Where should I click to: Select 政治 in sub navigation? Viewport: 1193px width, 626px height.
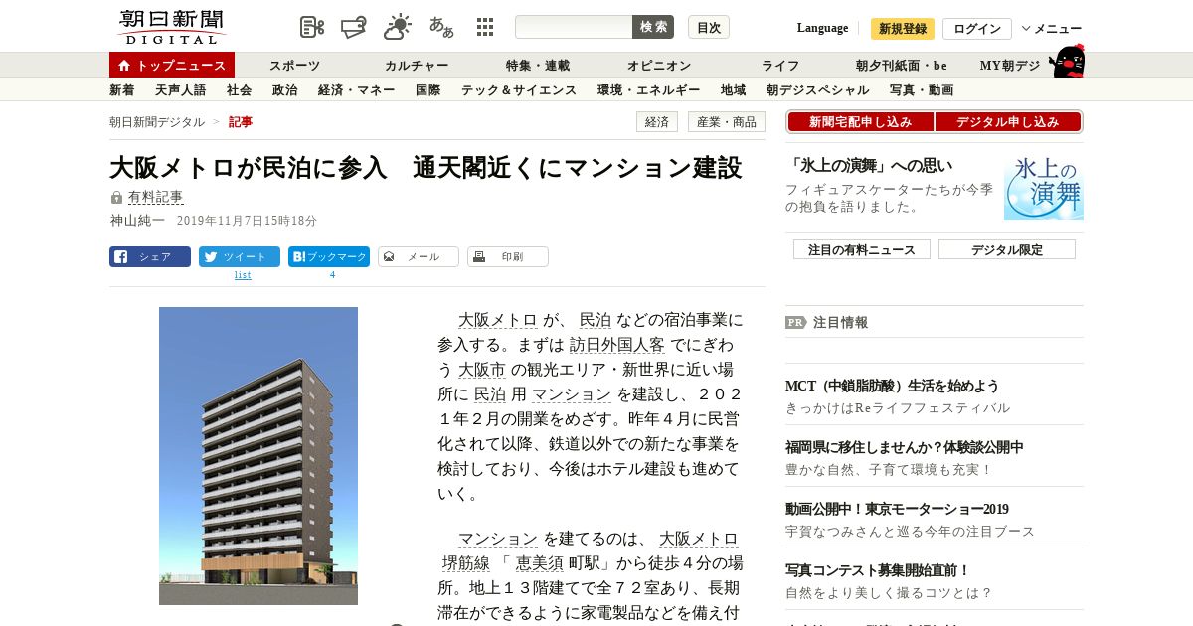point(285,90)
